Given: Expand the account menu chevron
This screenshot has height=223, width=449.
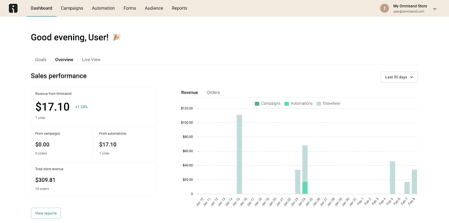Looking at the screenshot, I should point(435,9).
